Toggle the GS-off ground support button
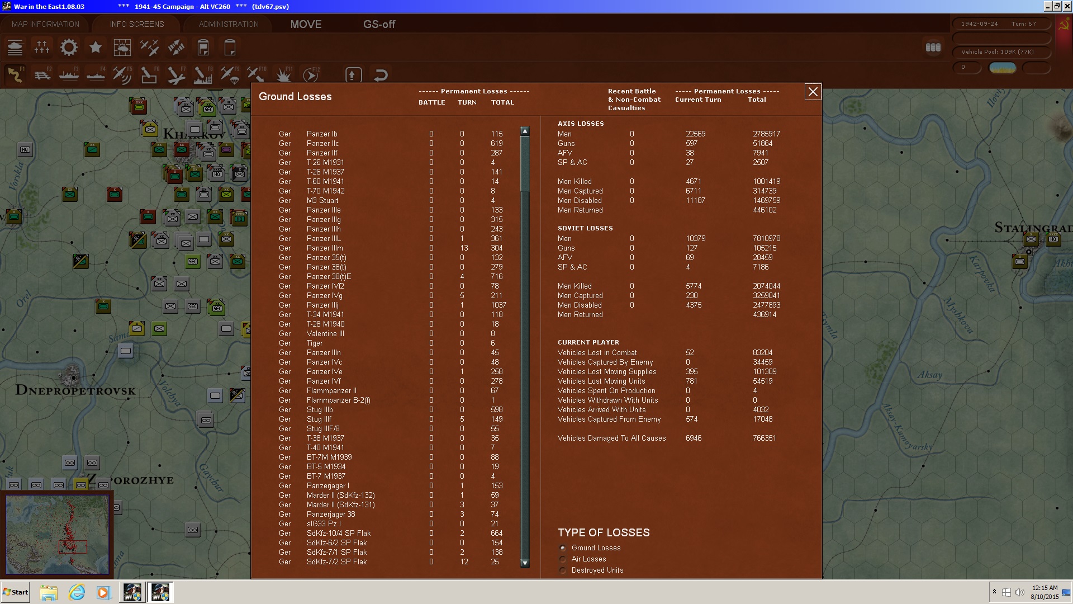This screenshot has height=604, width=1073. point(379,24)
